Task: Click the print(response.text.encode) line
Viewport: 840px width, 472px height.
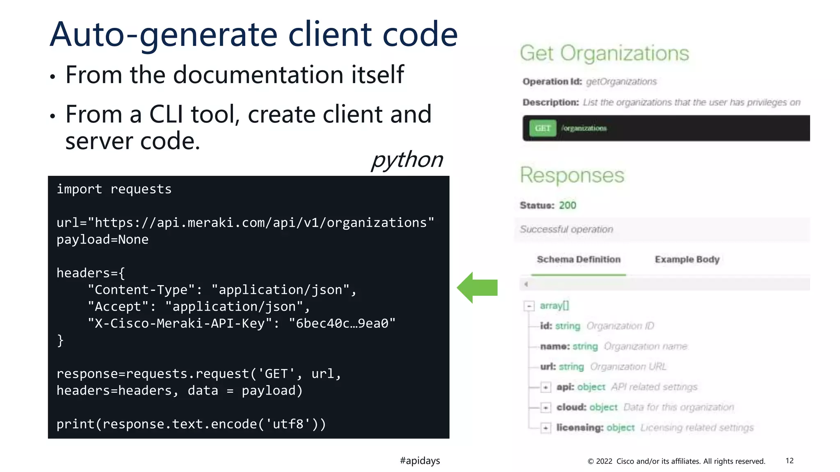Action: (x=192, y=424)
